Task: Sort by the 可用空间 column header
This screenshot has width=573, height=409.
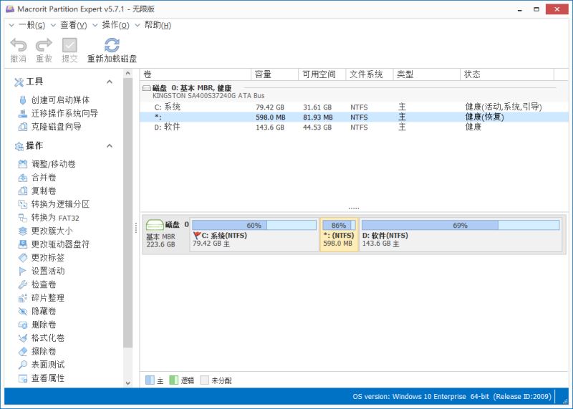Action: [322, 74]
